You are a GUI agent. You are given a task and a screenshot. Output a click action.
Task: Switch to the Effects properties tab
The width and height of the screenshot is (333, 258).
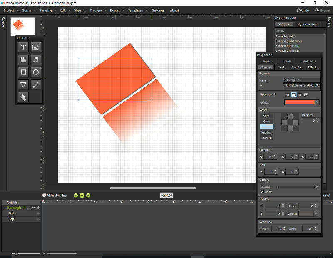tap(313, 67)
